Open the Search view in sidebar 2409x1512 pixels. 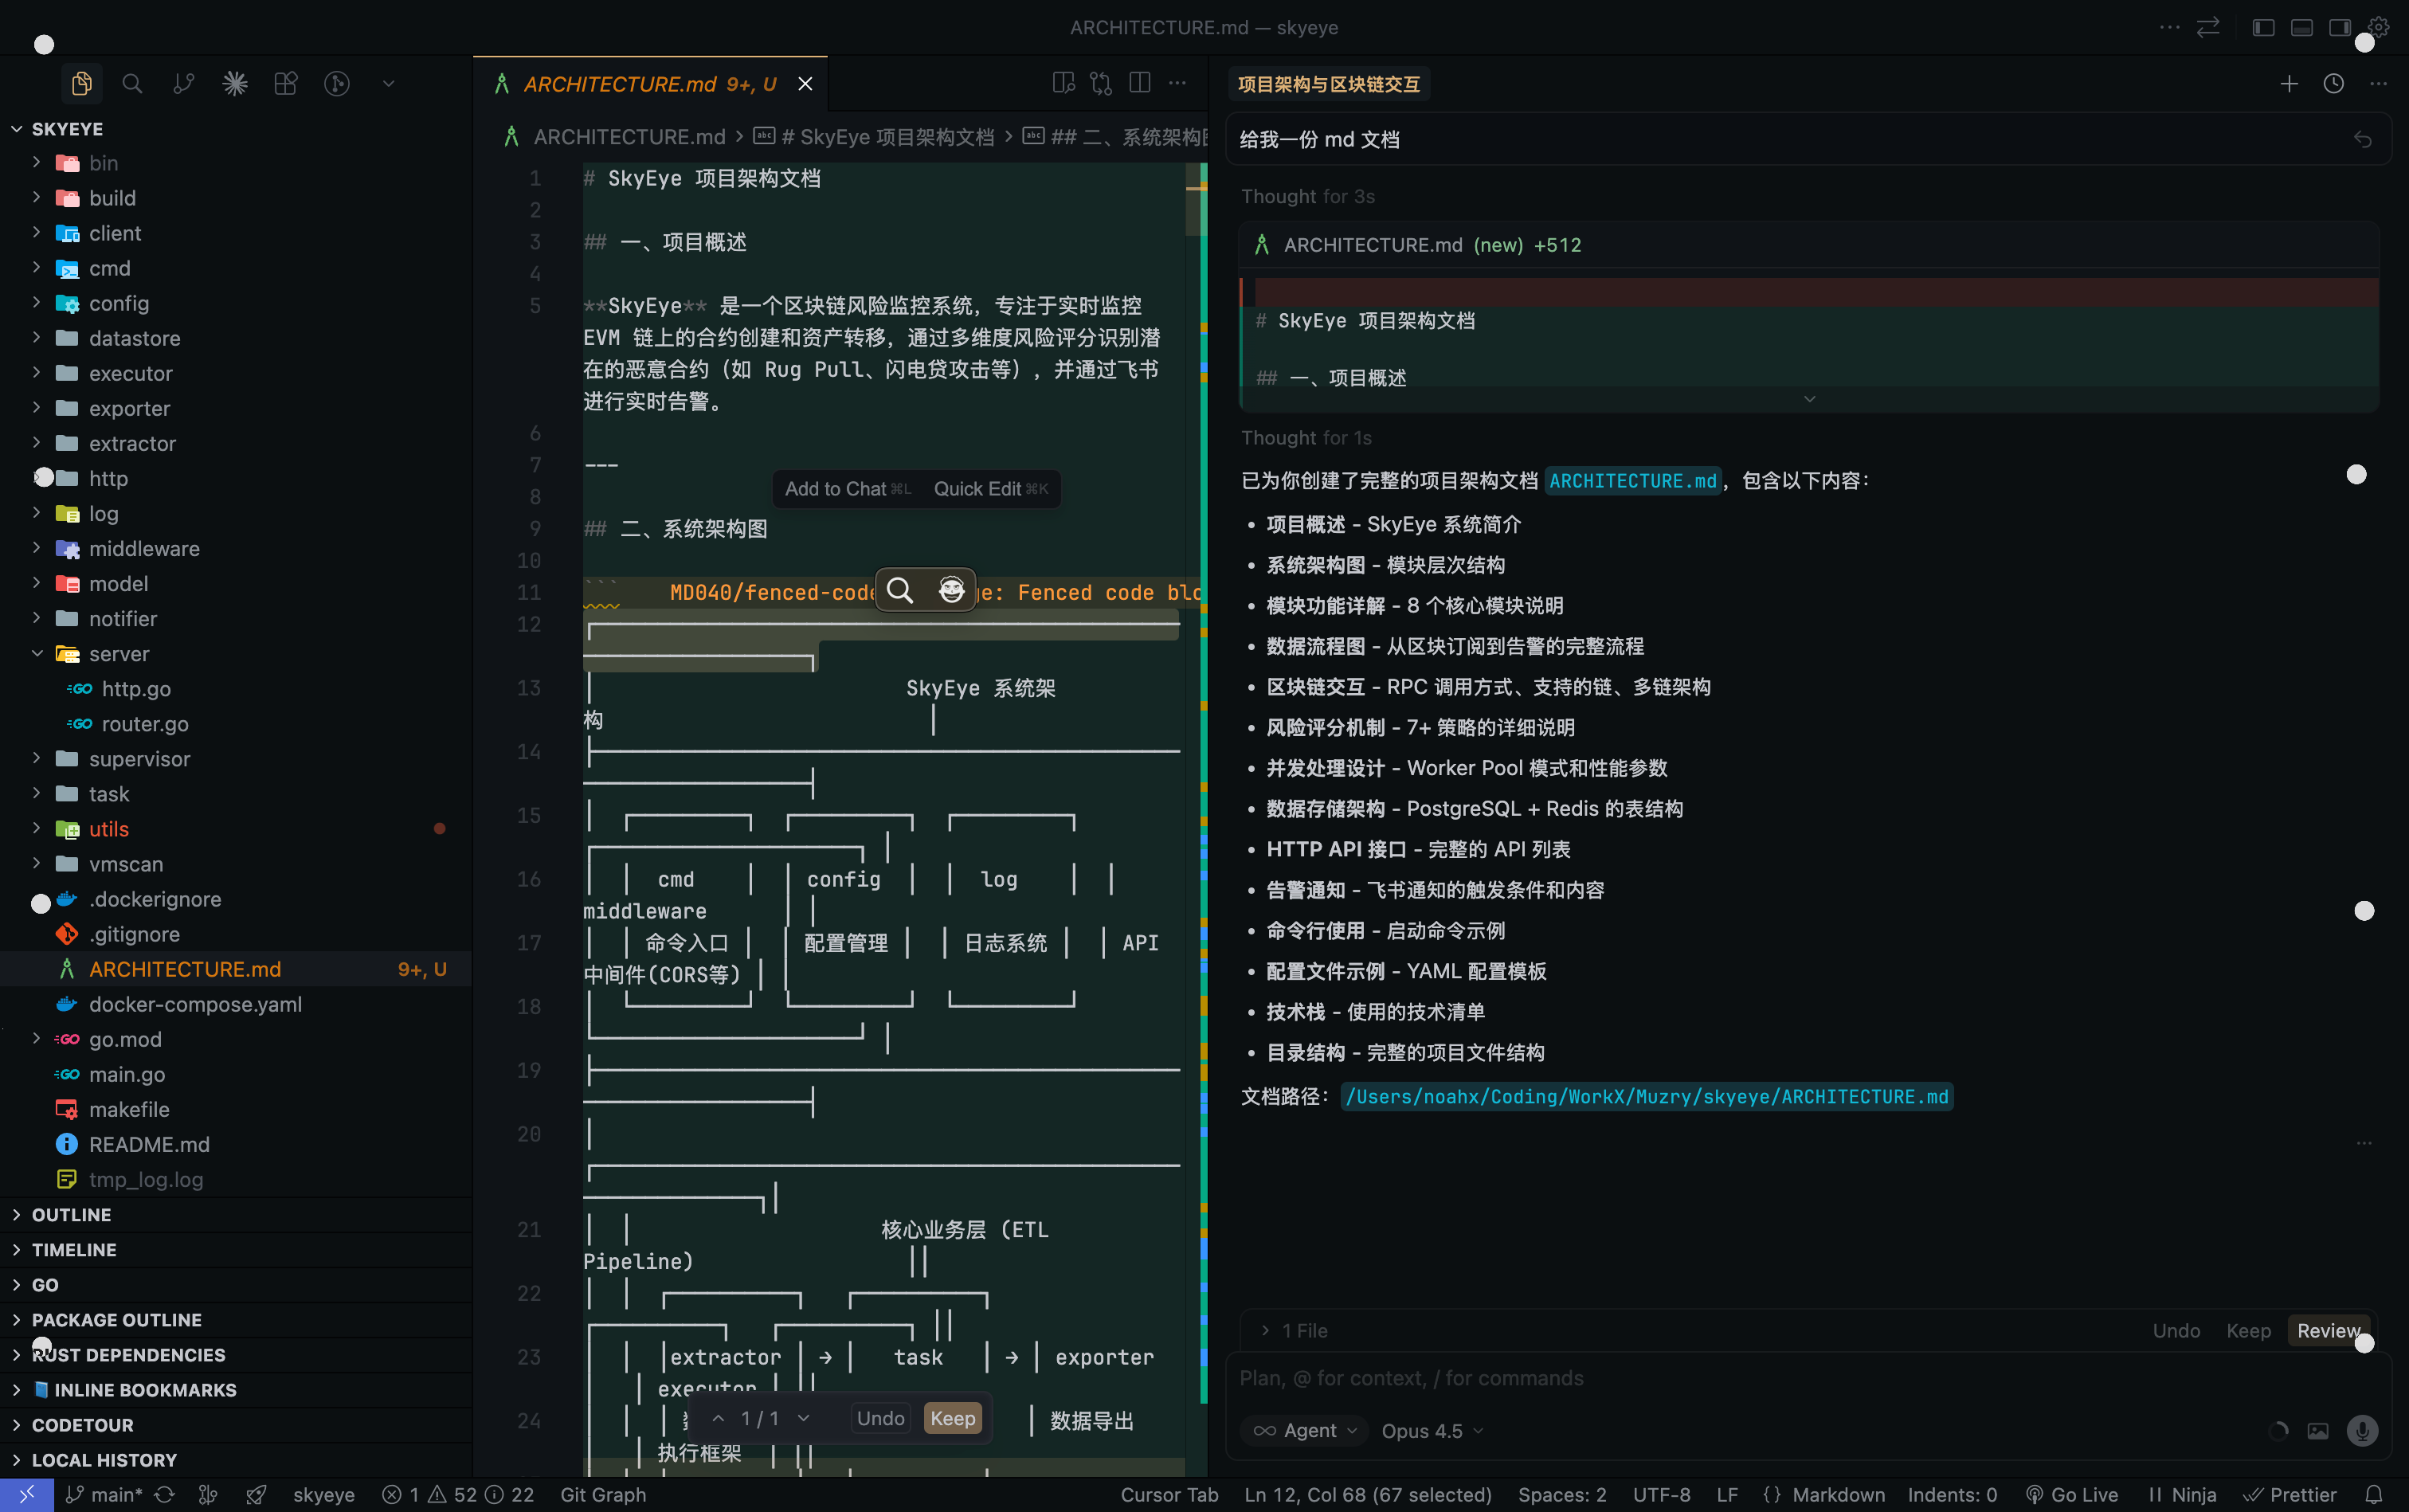[132, 83]
